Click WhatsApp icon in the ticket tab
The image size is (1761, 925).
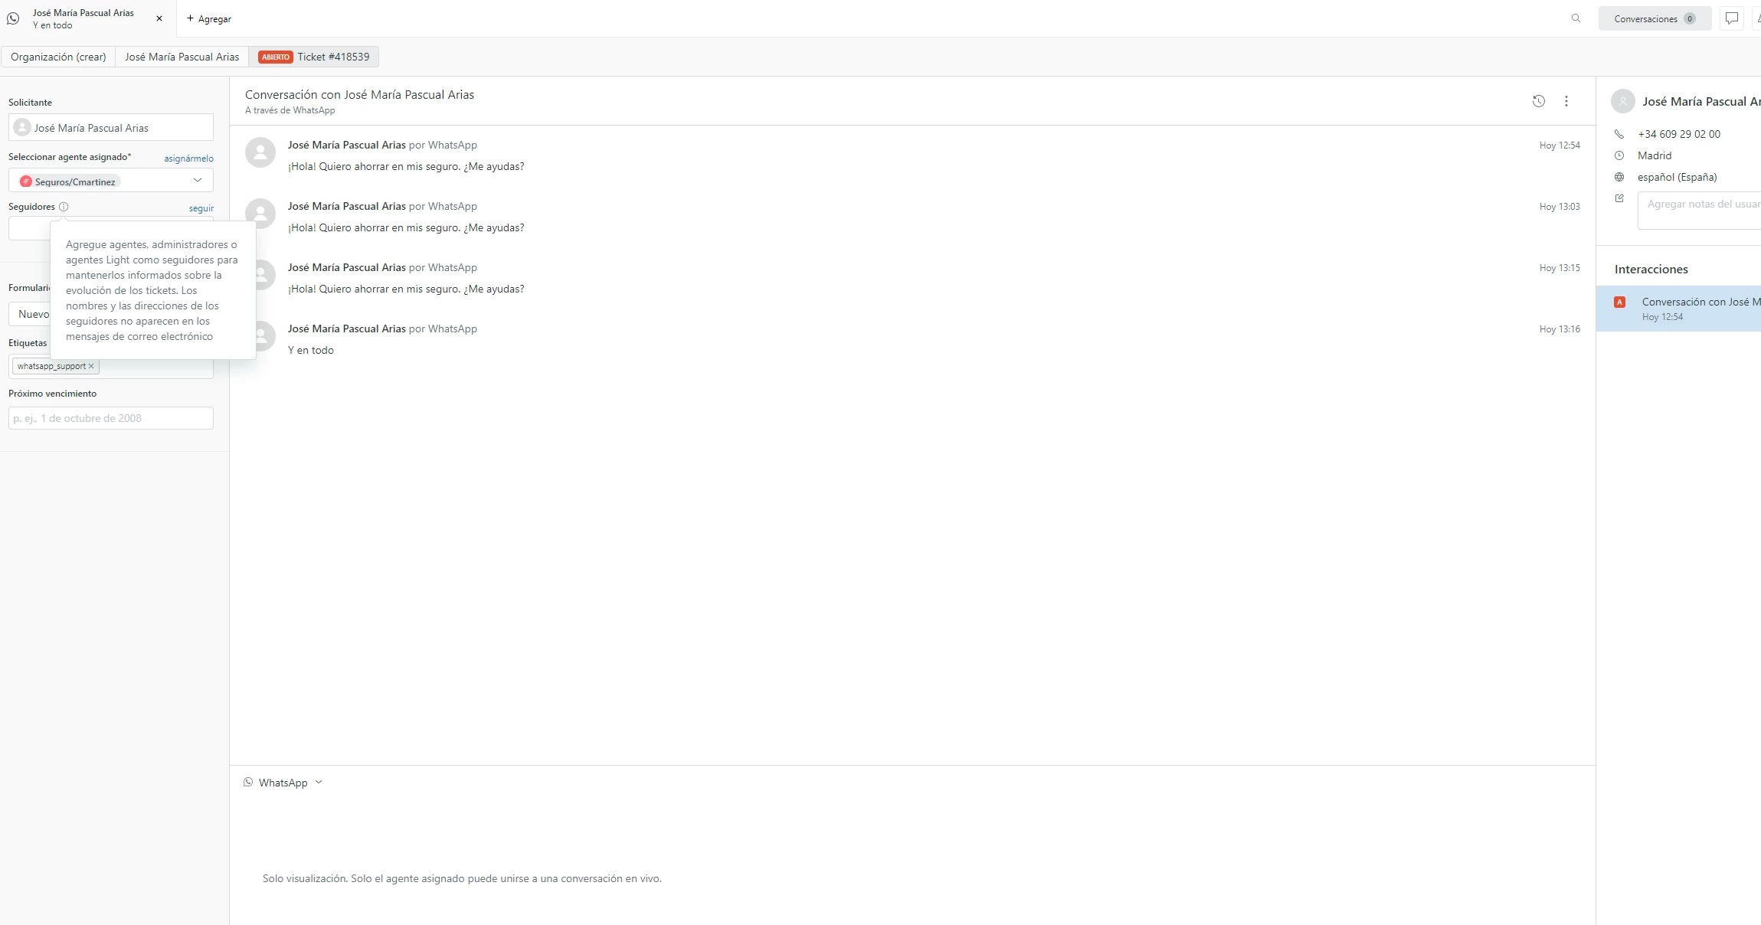tap(13, 18)
